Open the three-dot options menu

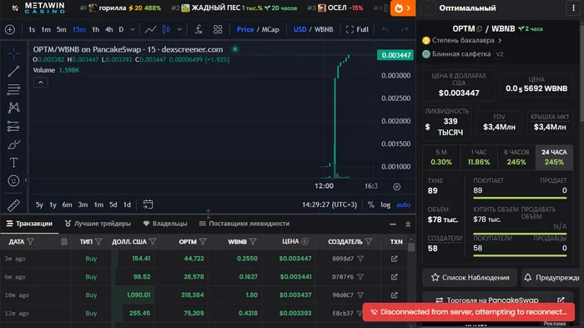pos(573,8)
